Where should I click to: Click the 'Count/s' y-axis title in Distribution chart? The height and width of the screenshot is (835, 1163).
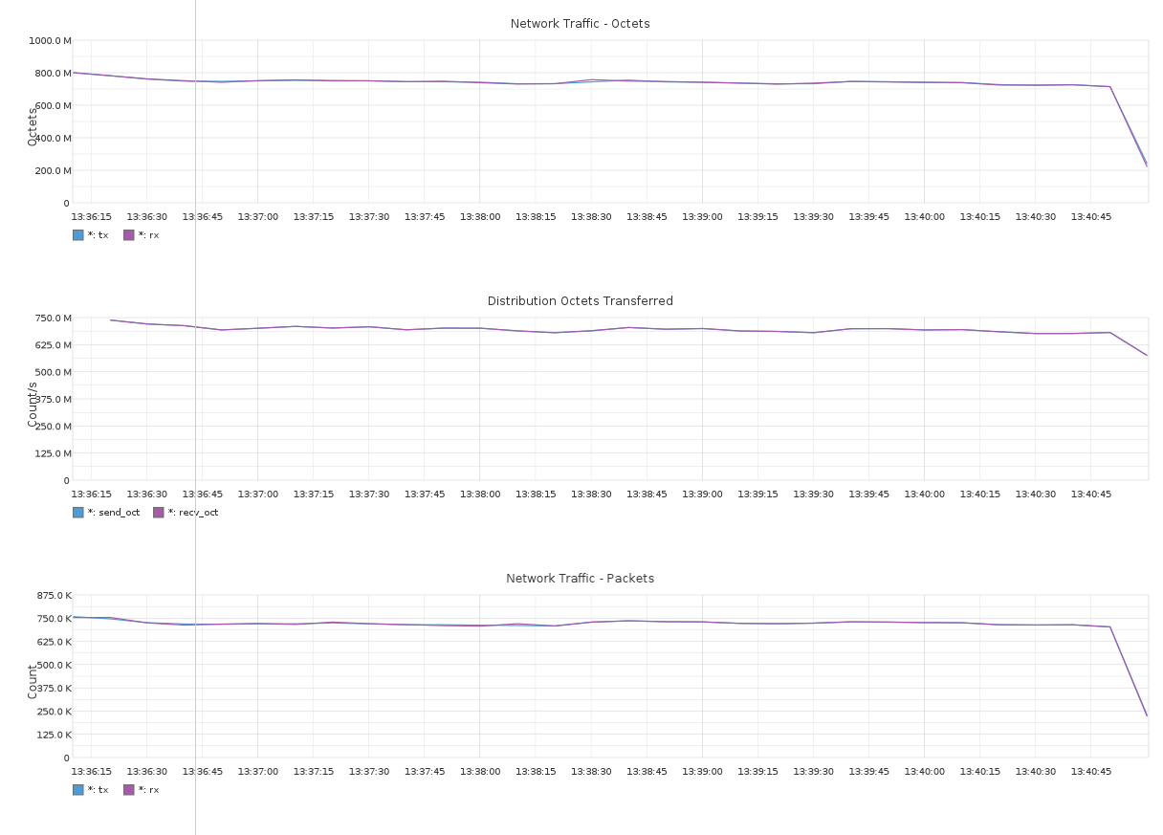pyautogui.click(x=33, y=404)
